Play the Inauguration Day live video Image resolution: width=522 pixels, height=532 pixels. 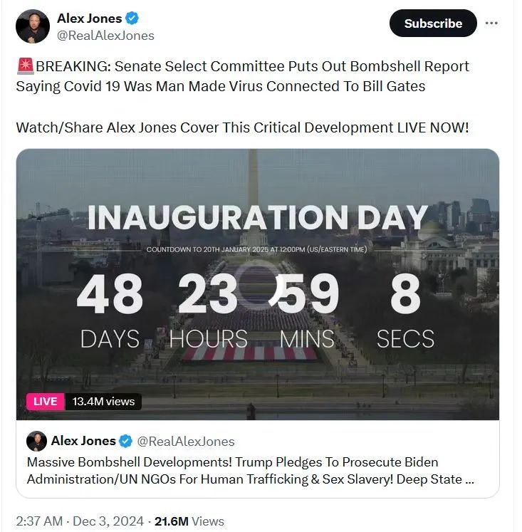point(257,283)
